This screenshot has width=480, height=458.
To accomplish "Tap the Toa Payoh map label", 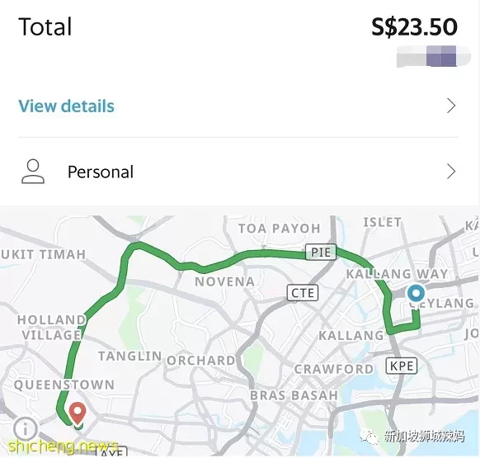I will 280,229.
